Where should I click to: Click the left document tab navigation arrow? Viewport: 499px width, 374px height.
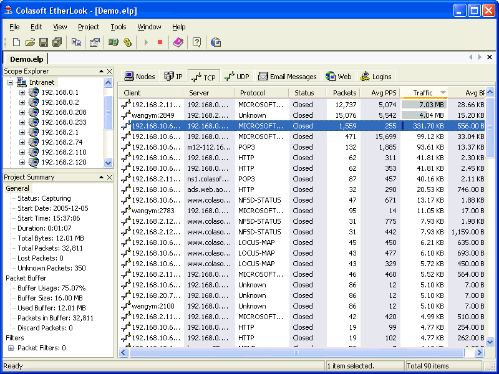(471, 57)
